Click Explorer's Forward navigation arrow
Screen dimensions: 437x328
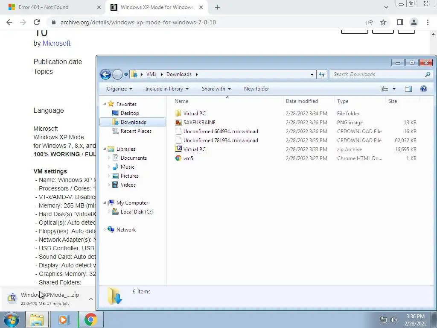click(x=118, y=74)
